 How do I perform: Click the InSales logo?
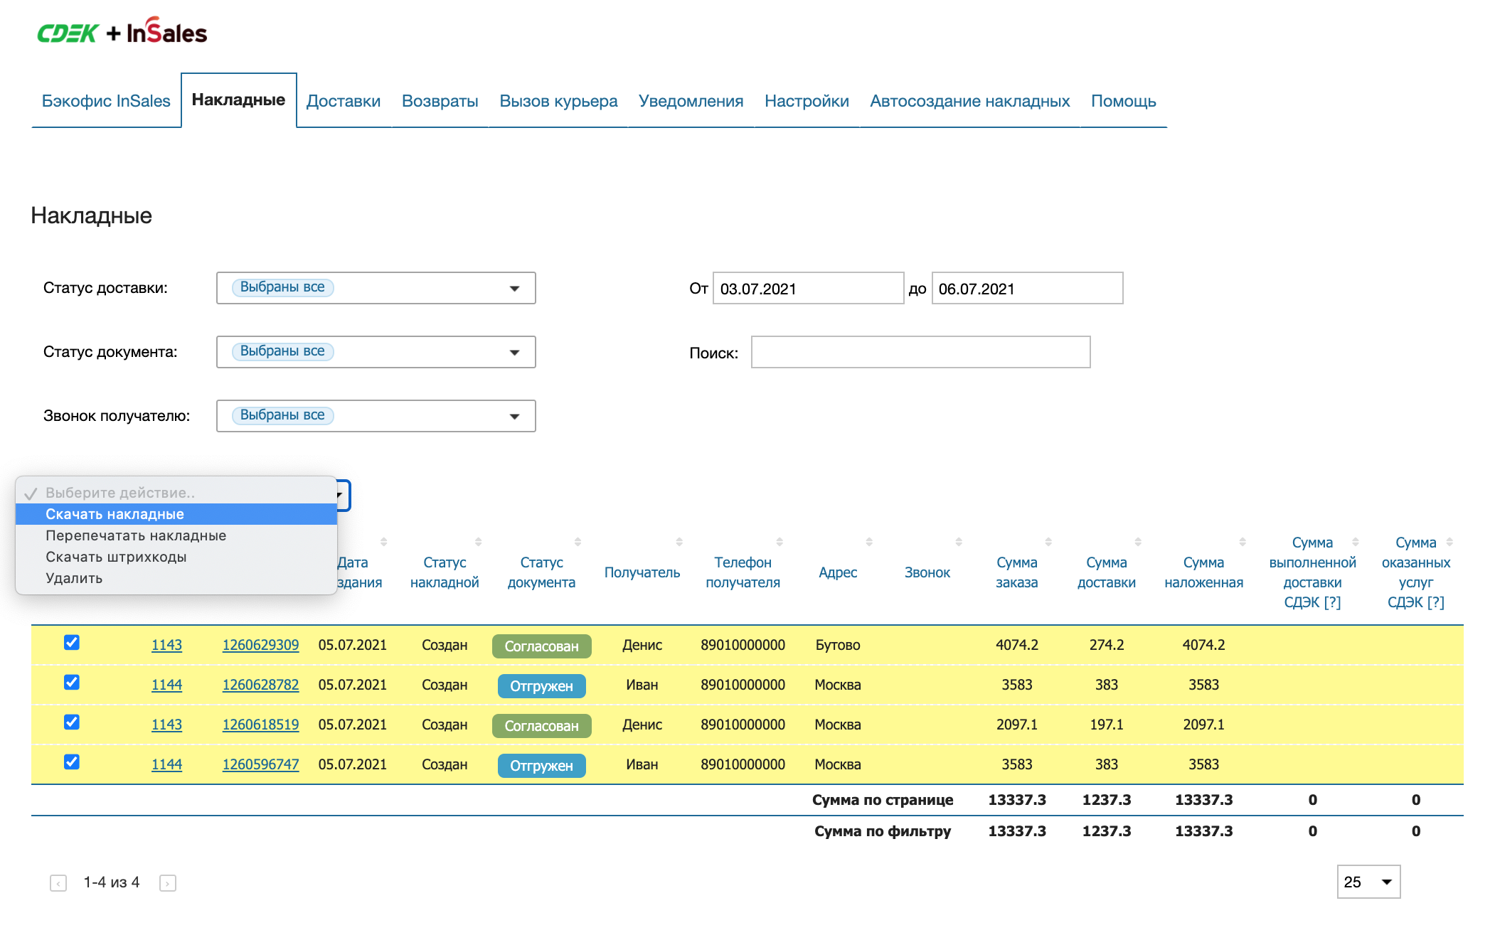point(166,32)
